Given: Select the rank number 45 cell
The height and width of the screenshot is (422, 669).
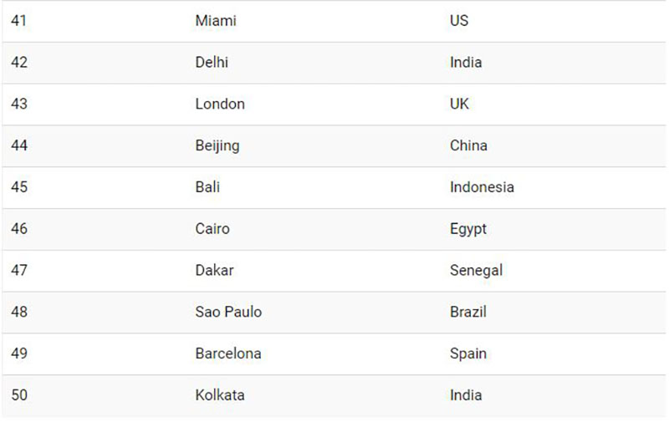Looking at the screenshot, I should point(19,187).
